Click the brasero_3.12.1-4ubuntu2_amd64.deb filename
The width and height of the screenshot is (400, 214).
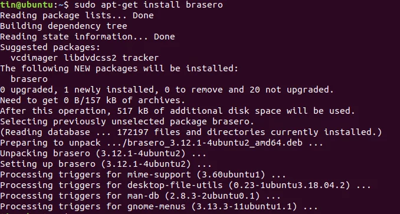coord(215,143)
